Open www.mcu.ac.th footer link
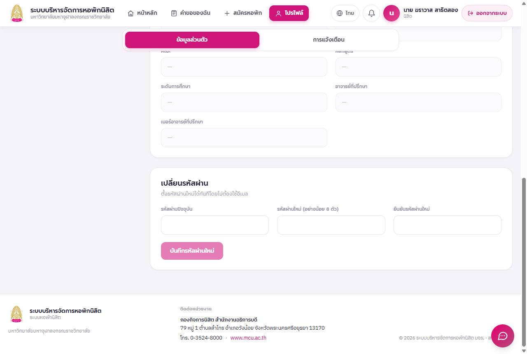527x354 pixels. click(248, 338)
